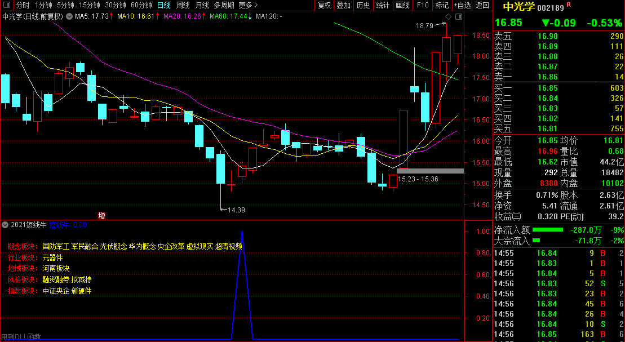Select the 60分钟 period tab
The height and width of the screenshot is (342, 625).
pyautogui.click(x=141, y=5)
